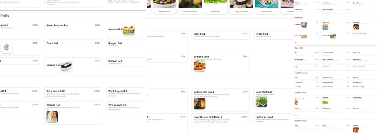Open the Dragon Roll hand-roll photo
Screen dimensions: 377x134
point(356,27)
